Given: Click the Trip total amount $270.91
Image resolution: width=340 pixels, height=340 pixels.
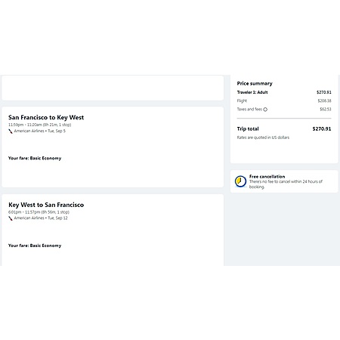Looking at the screenshot, I should coord(322,128).
